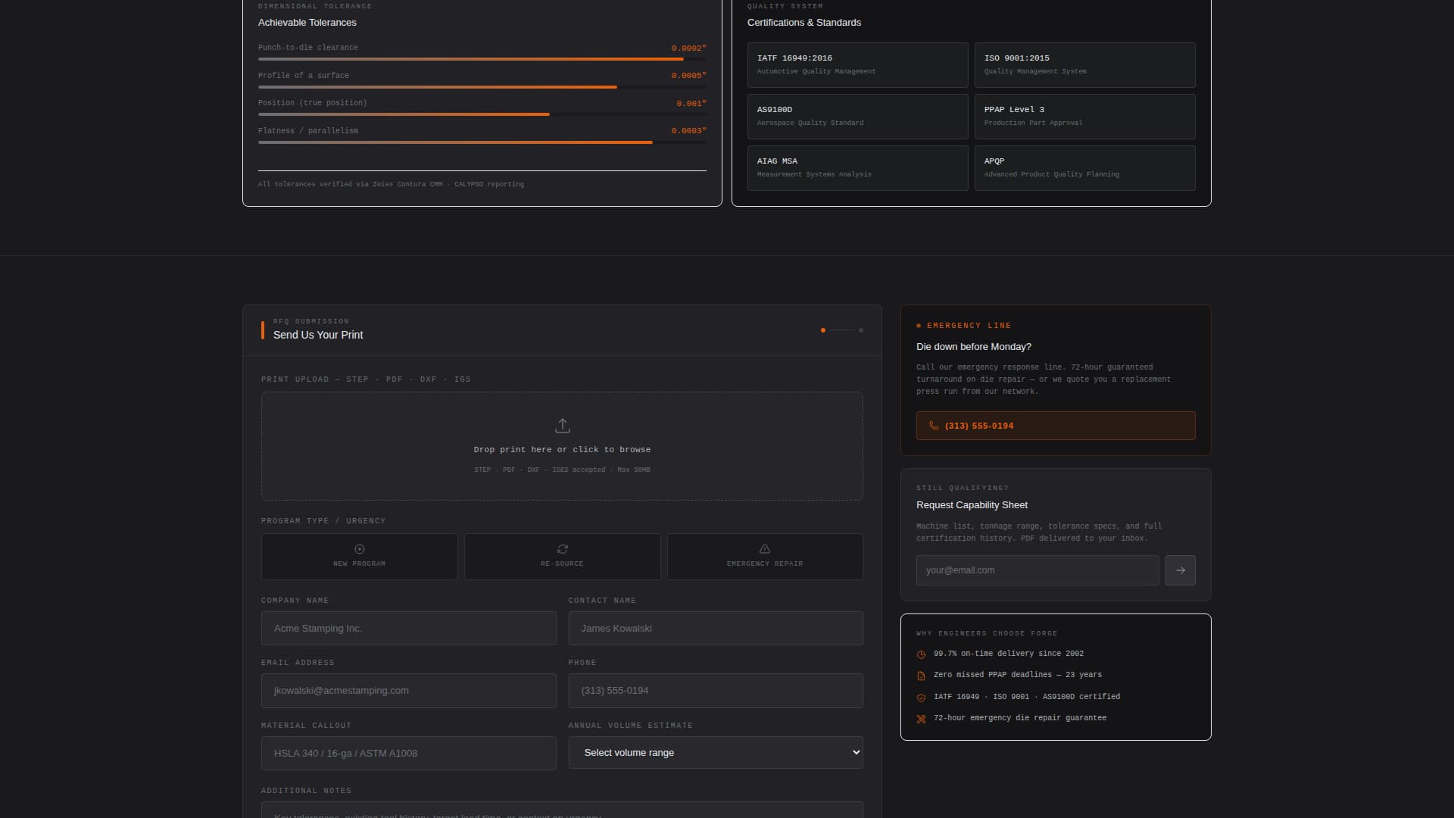Click the upload icon in the print drop zone

click(x=562, y=426)
